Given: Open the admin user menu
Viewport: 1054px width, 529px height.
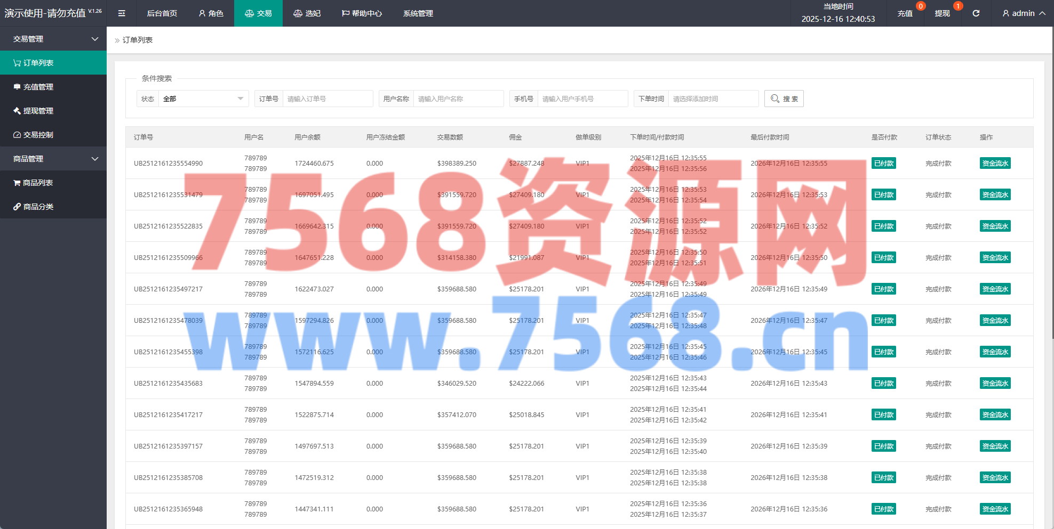Looking at the screenshot, I should [1023, 13].
